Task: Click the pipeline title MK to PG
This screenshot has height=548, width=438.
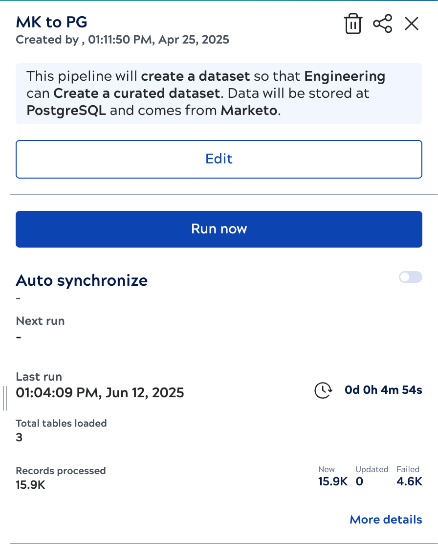Action: point(51,22)
